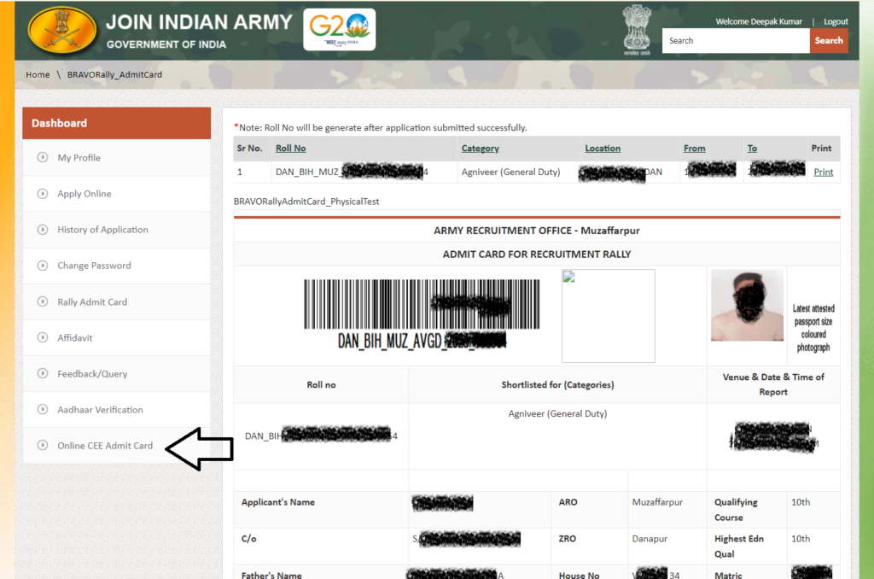Sort table by From column

(x=694, y=149)
